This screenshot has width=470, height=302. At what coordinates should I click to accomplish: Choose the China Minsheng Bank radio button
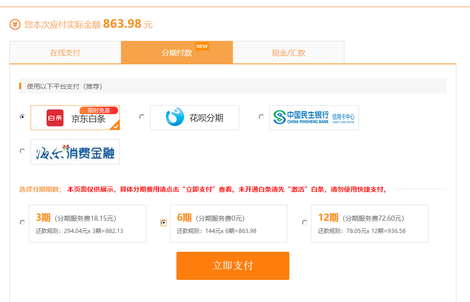261,117
